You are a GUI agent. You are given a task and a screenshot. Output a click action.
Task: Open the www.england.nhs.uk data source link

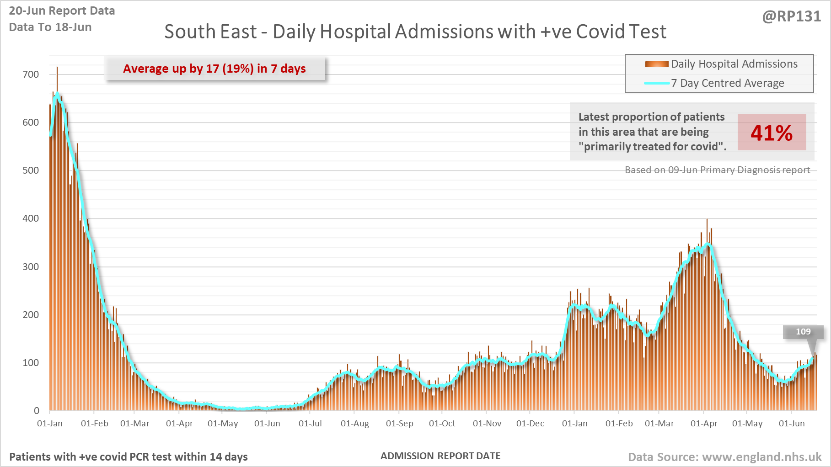pyautogui.click(x=761, y=457)
